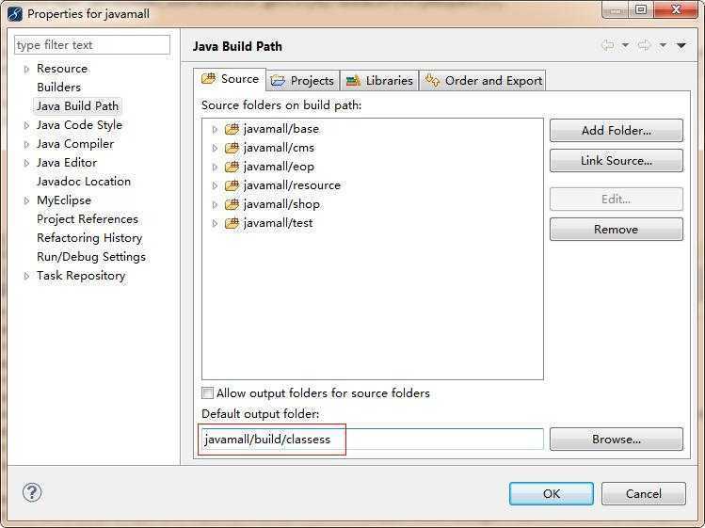Expand the Java Compiler node
This screenshot has width=705, height=528.
coord(26,144)
